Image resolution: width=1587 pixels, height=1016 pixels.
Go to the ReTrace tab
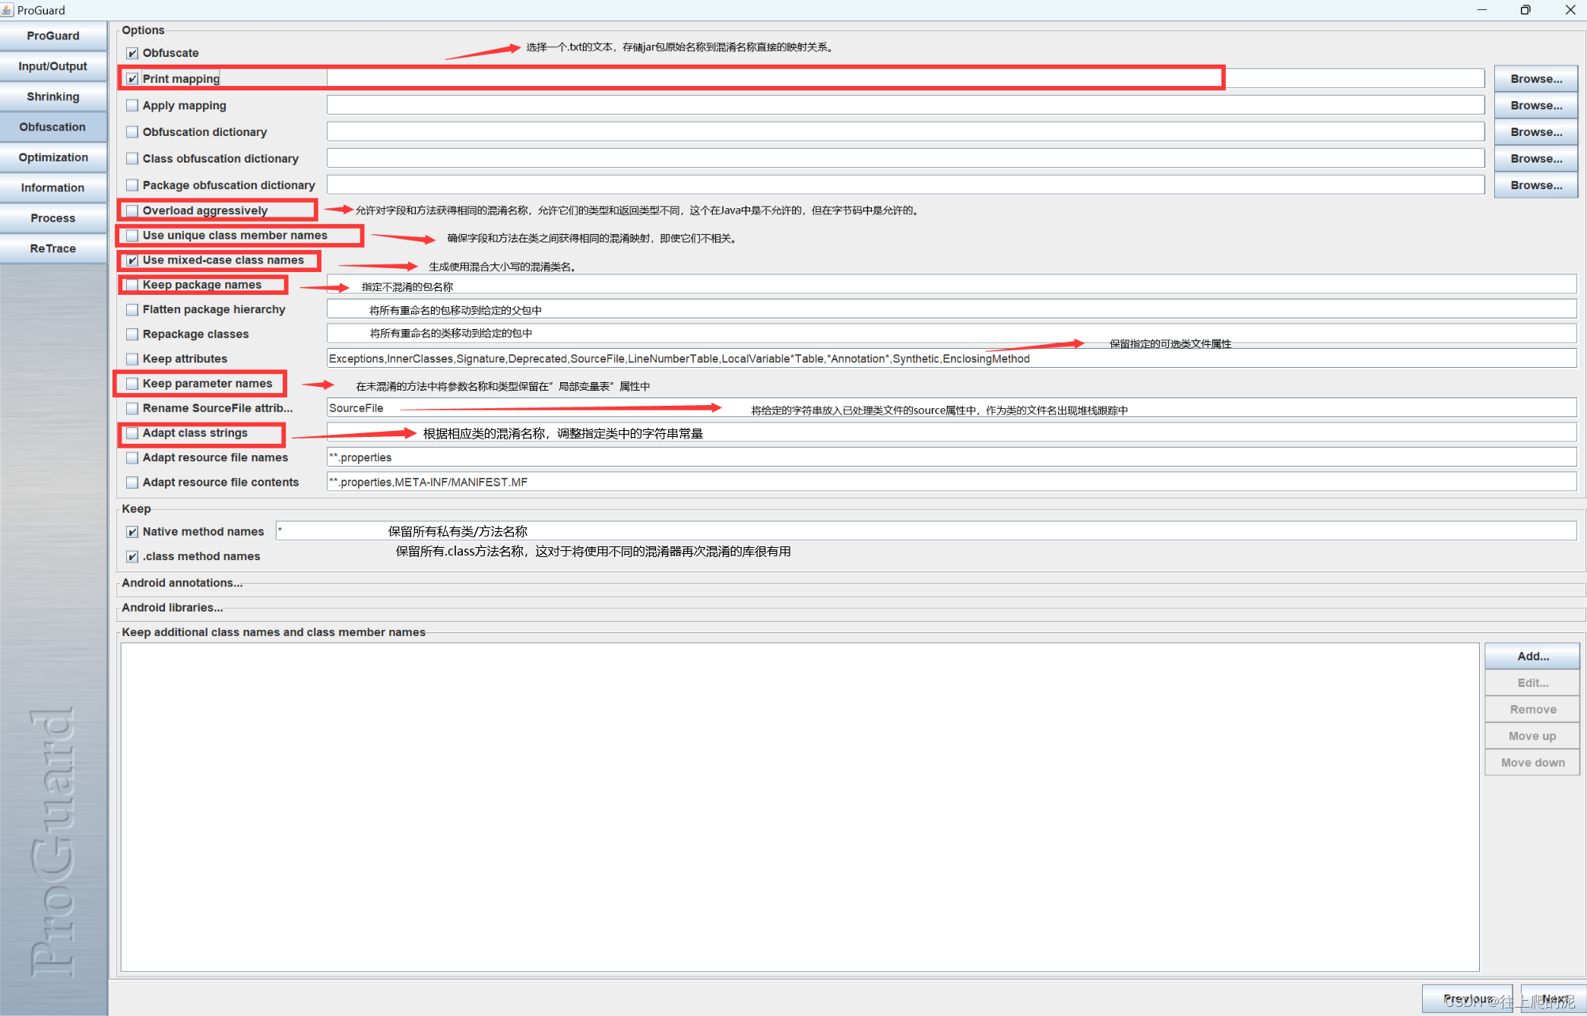tap(53, 248)
